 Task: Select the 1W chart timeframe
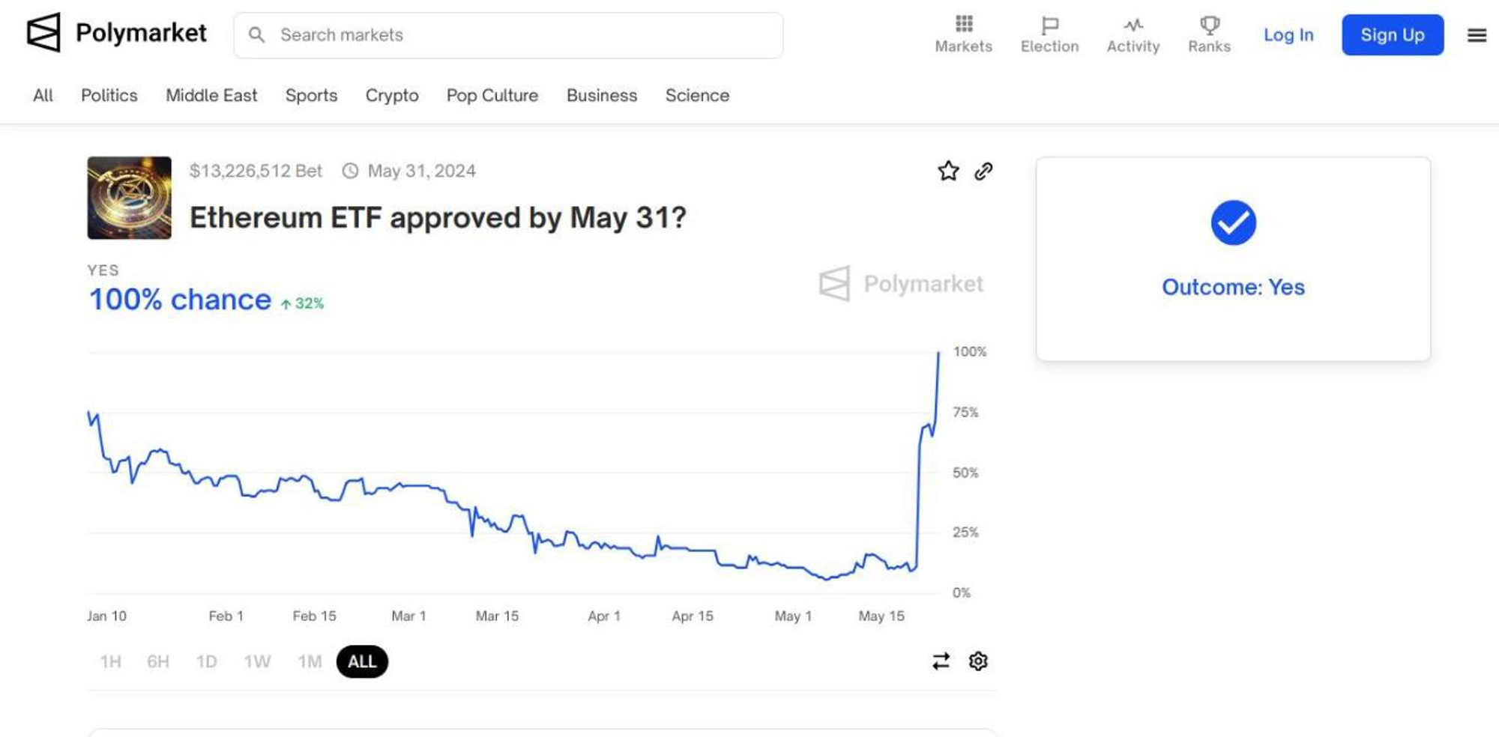point(257,661)
